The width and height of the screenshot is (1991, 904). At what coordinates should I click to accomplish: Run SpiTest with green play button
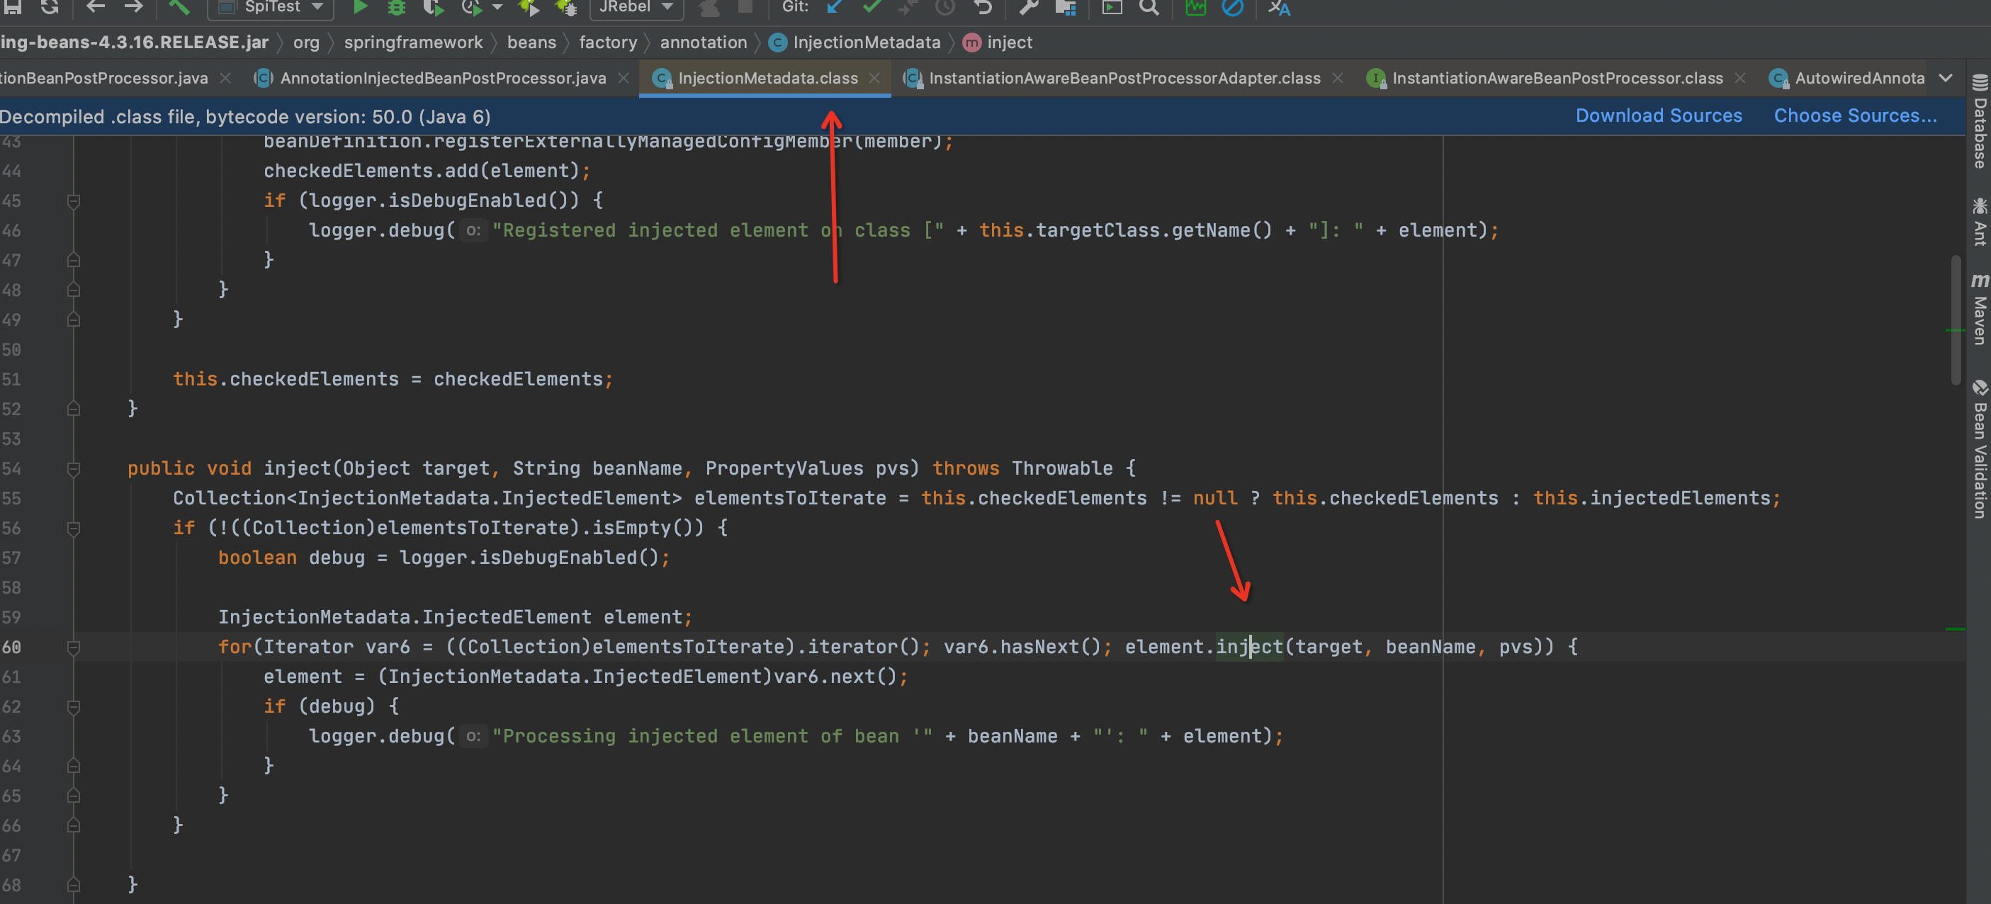click(x=360, y=7)
